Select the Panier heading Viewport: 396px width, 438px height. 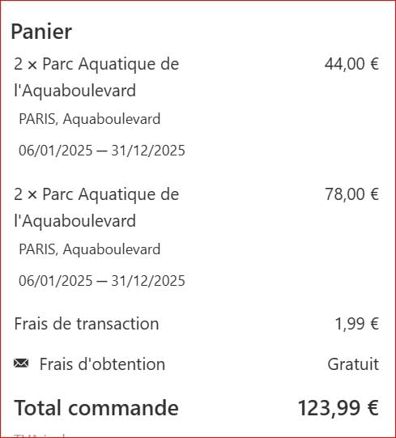[41, 32]
